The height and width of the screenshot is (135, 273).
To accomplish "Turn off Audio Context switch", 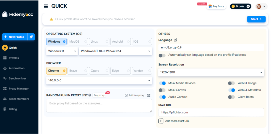I will pyautogui.click(x=162, y=97).
